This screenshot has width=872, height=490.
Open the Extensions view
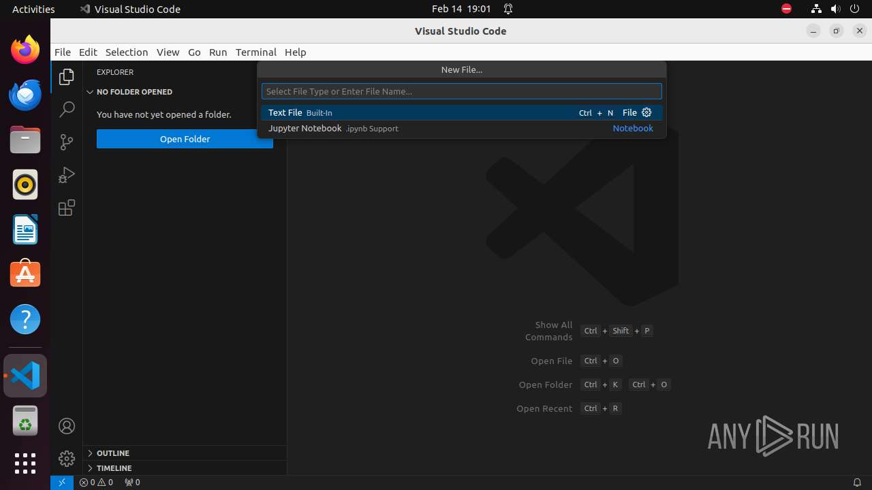click(x=67, y=208)
